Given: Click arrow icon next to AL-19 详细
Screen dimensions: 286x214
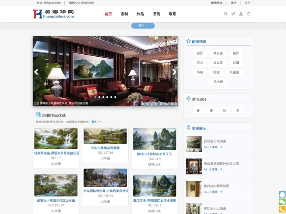Looking at the screenshot, I should (221, 147).
